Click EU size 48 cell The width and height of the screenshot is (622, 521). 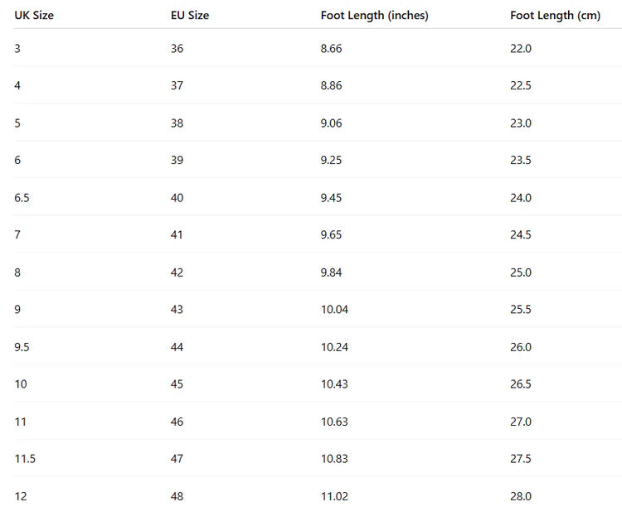point(177,496)
